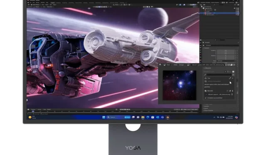This screenshot has height=155, width=266.
Task: Delete the generated texture via the trash icon
Action: tap(232, 95)
